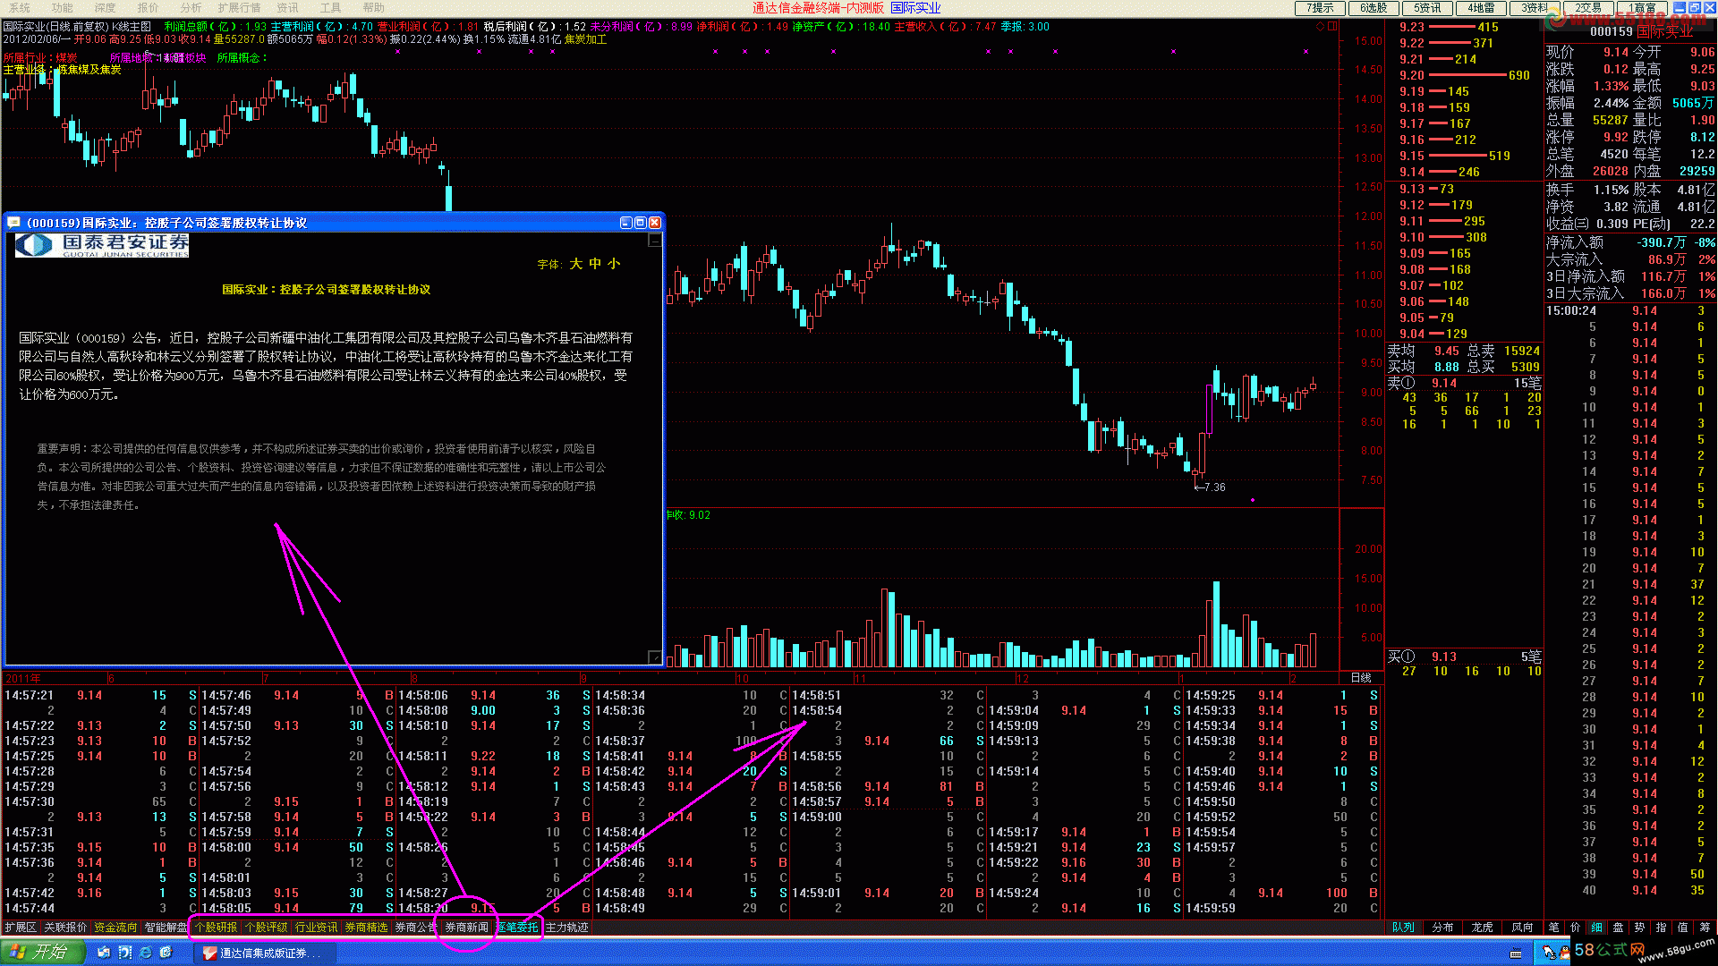
Task: Open the 日线 period selector
Action: coord(1361,678)
